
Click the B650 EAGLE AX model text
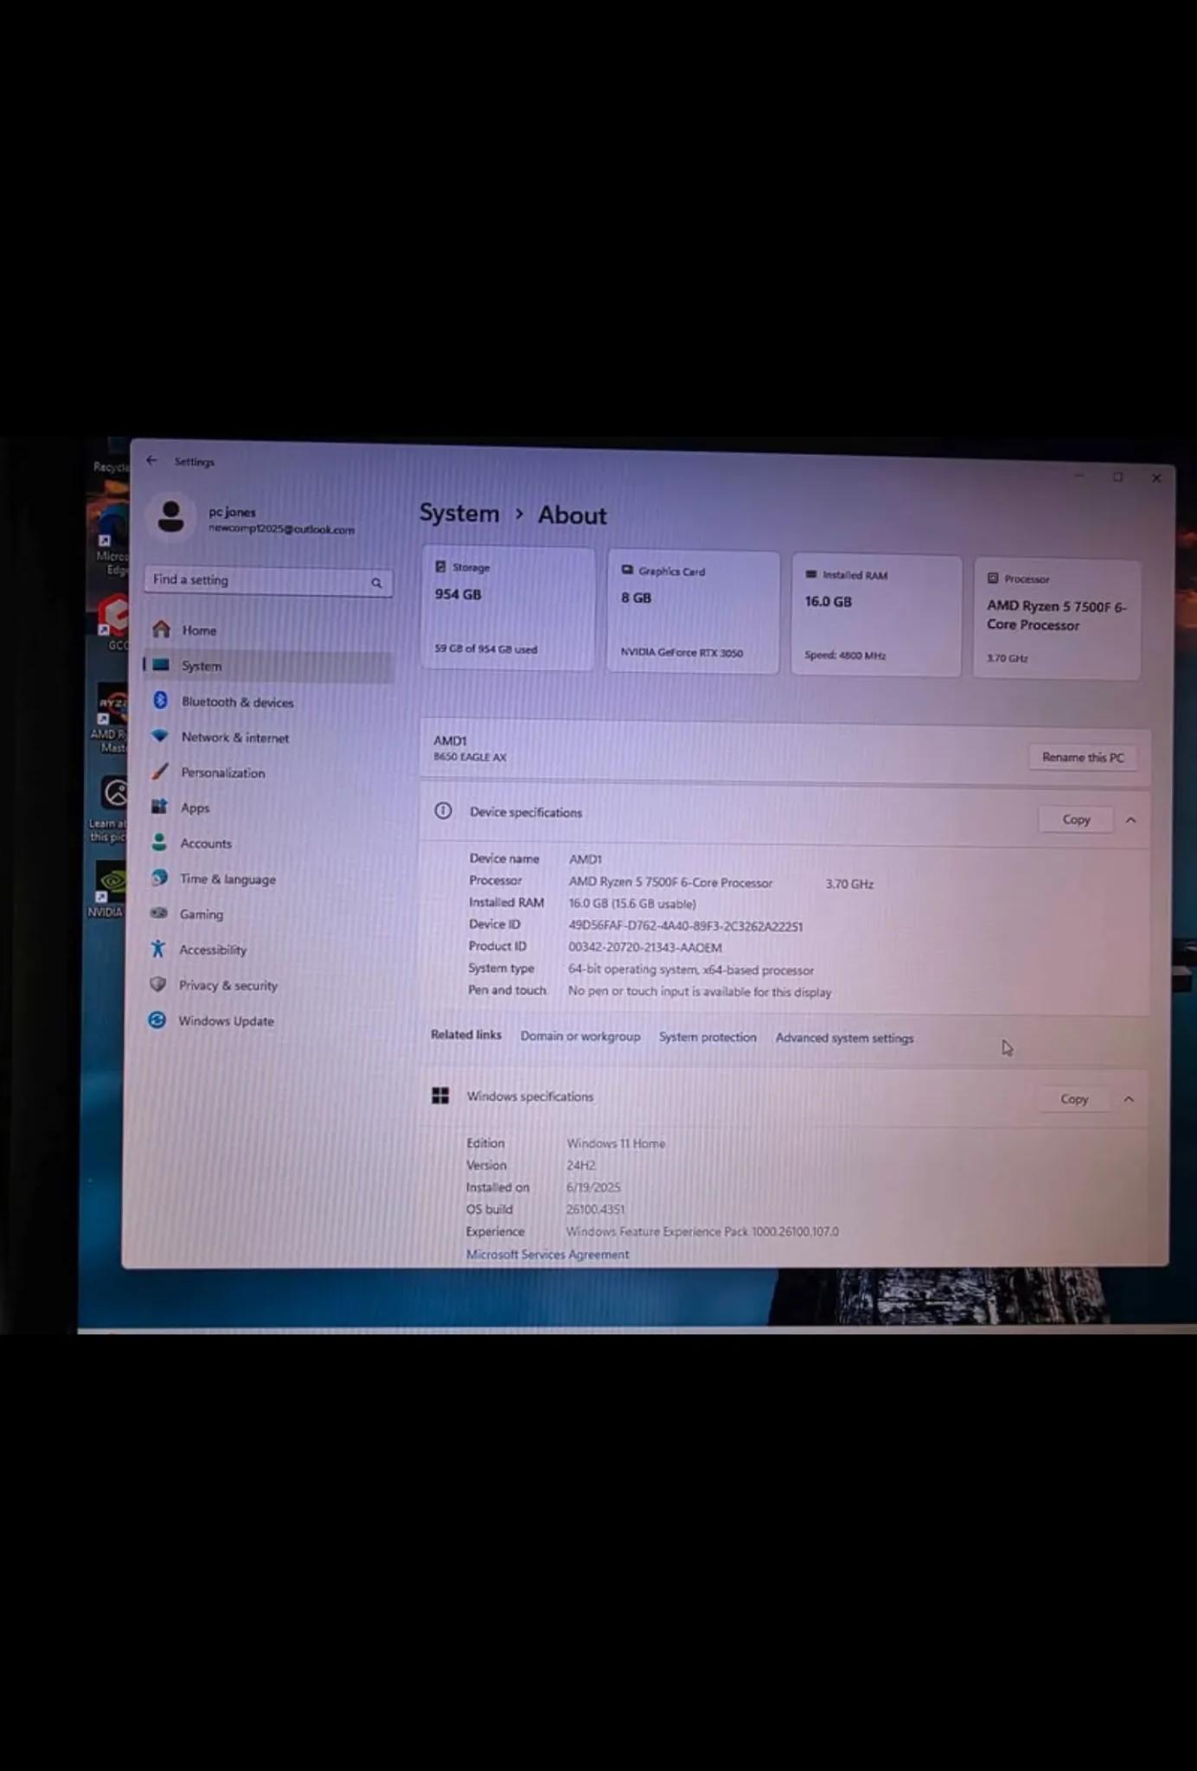click(x=470, y=757)
